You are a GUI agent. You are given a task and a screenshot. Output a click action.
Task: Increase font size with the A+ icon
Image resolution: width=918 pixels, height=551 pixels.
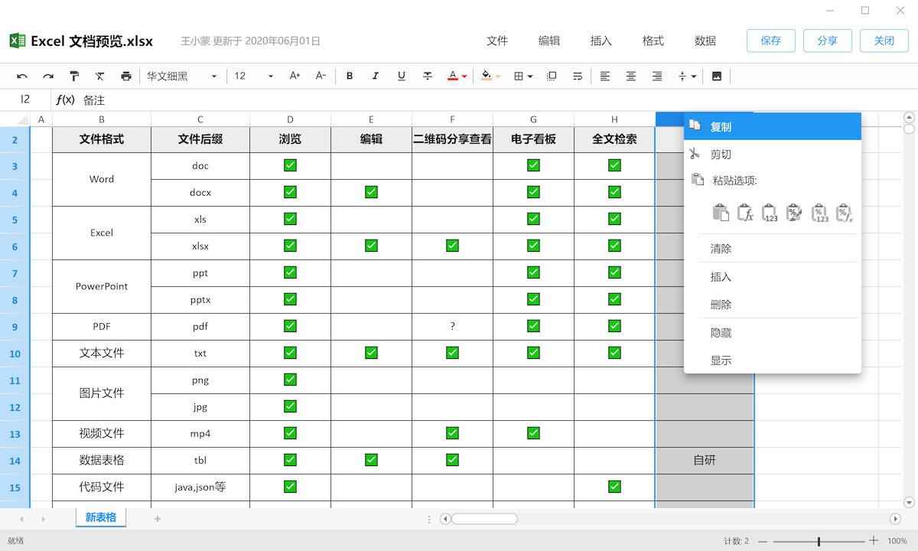click(295, 76)
